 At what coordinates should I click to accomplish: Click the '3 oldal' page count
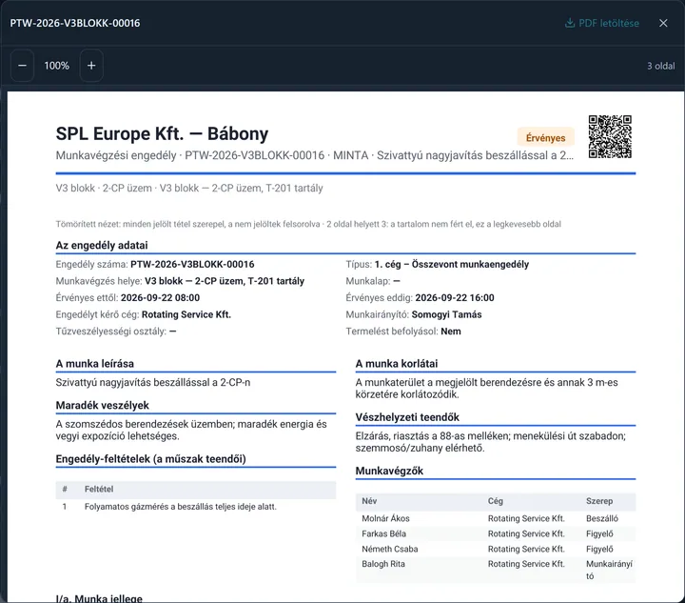pyautogui.click(x=660, y=66)
